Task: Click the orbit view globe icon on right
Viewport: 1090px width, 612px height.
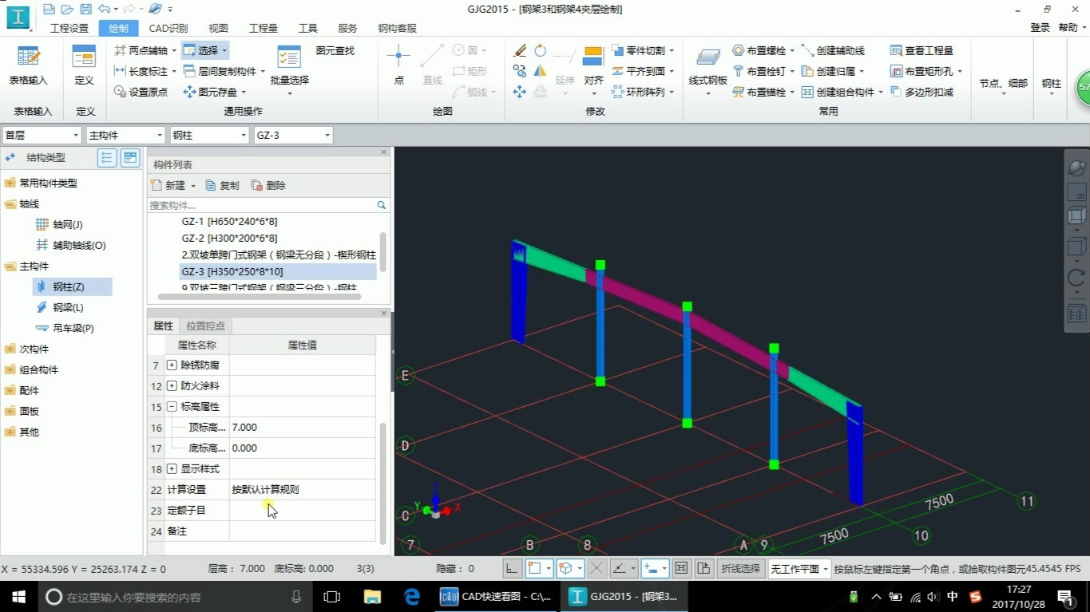Action: click(1076, 168)
